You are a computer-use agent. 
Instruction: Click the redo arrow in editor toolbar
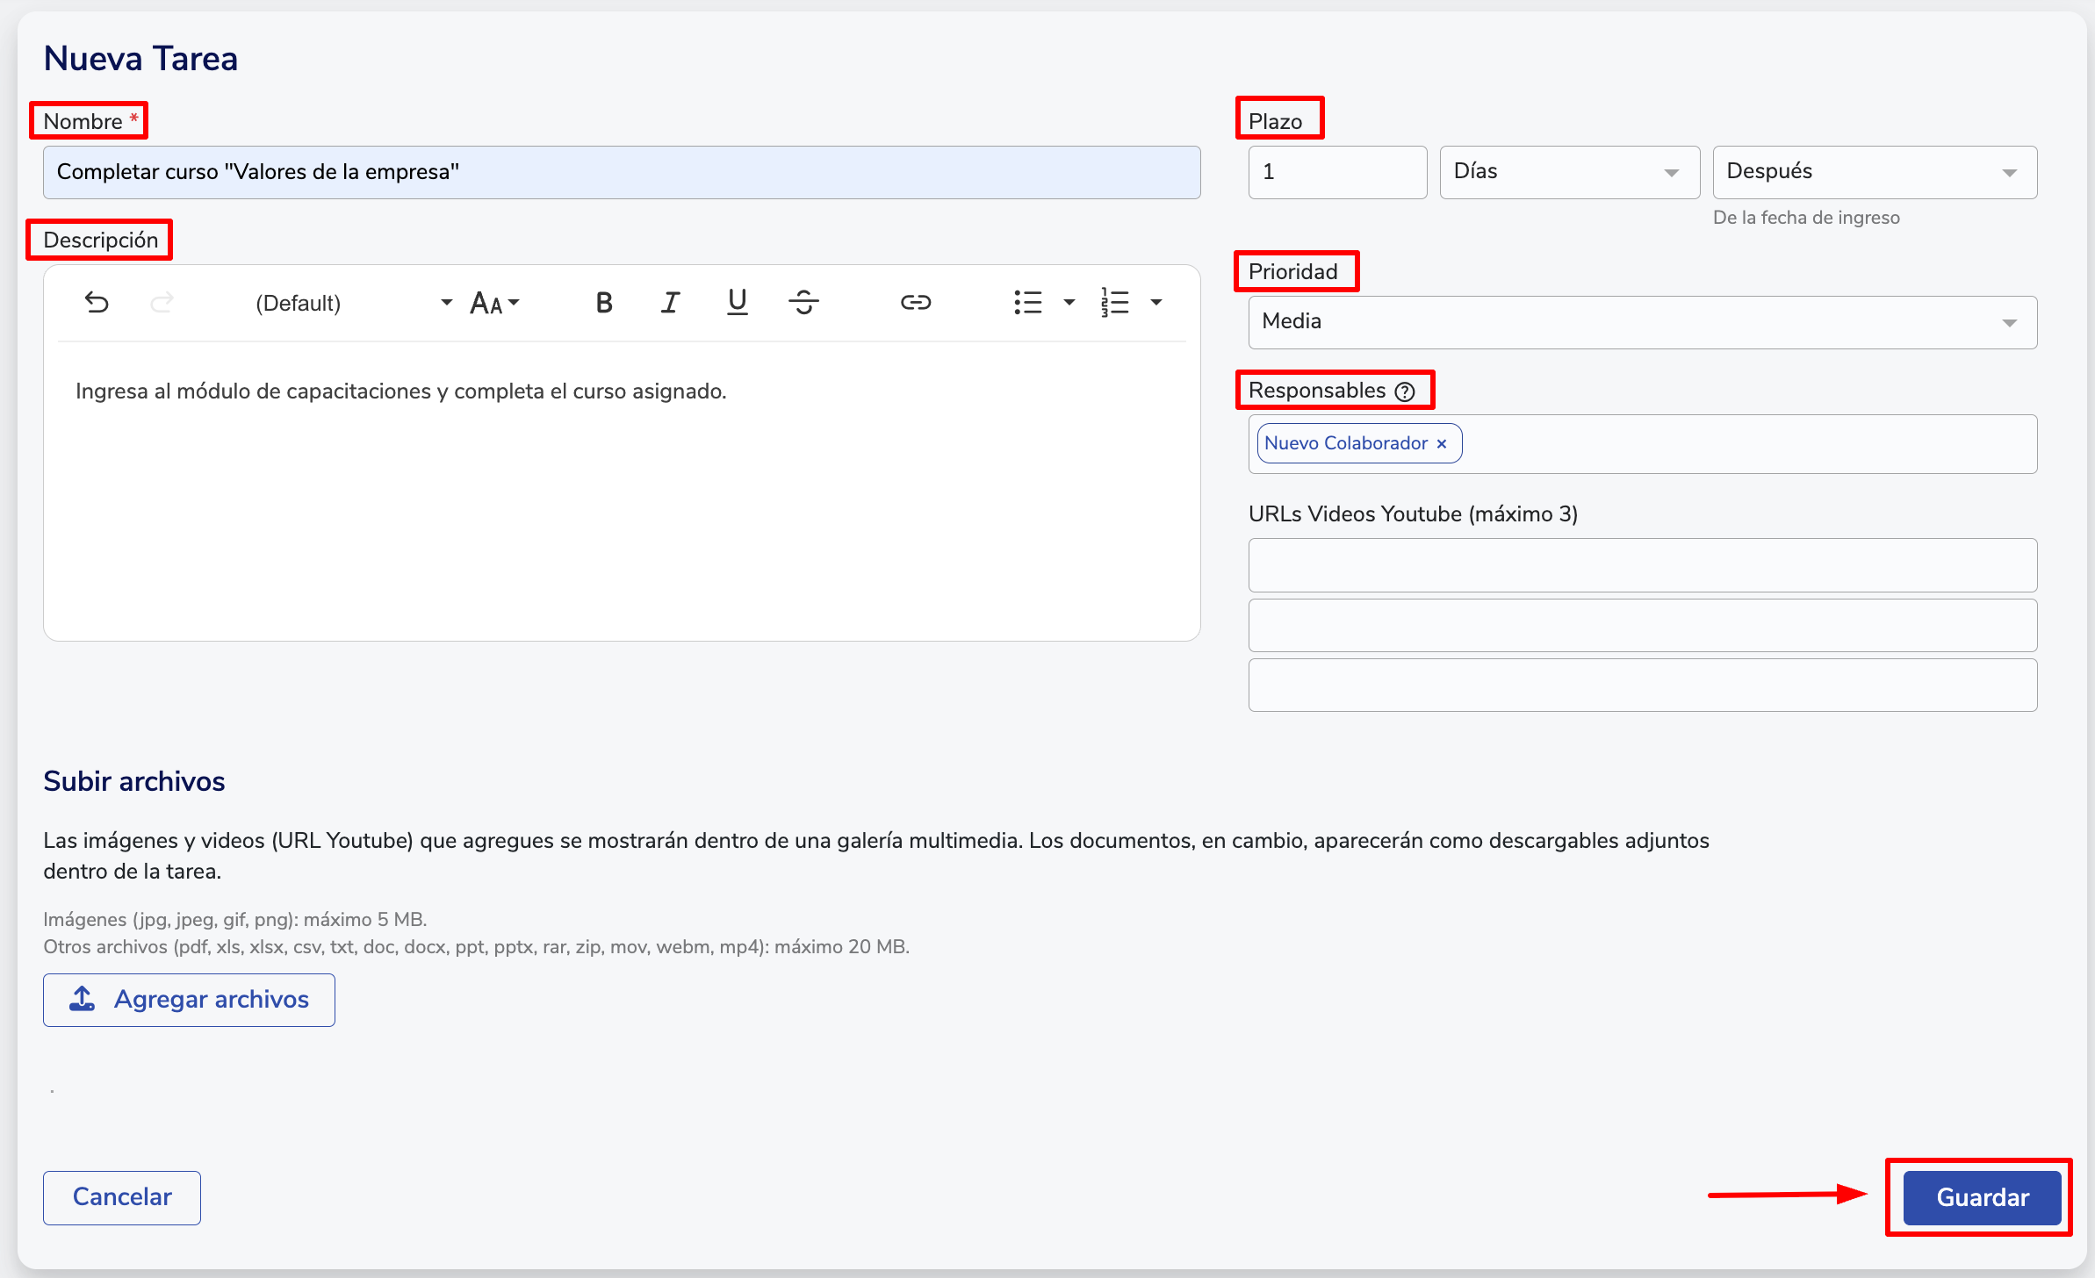[x=162, y=303]
